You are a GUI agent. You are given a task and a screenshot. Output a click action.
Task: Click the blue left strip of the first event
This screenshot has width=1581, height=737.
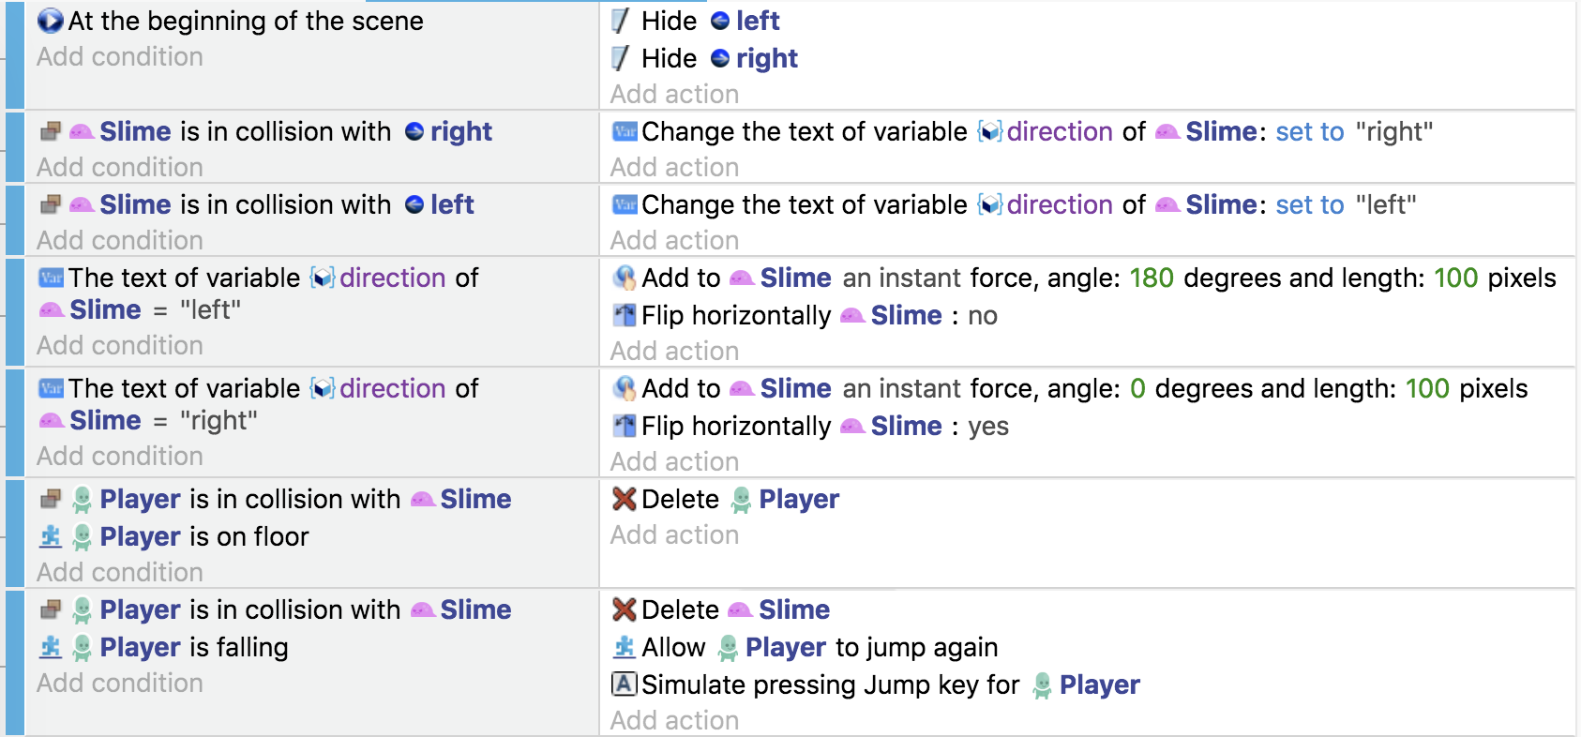pos(14,56)
